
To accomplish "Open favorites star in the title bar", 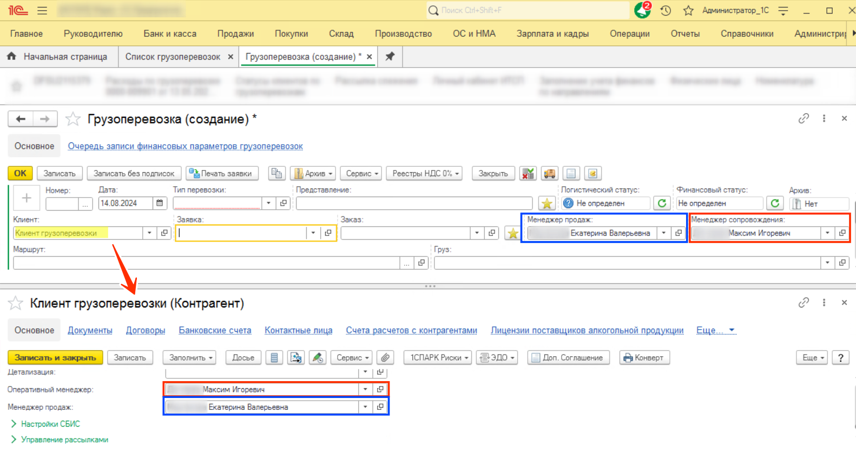I will (x=688, y=10).
